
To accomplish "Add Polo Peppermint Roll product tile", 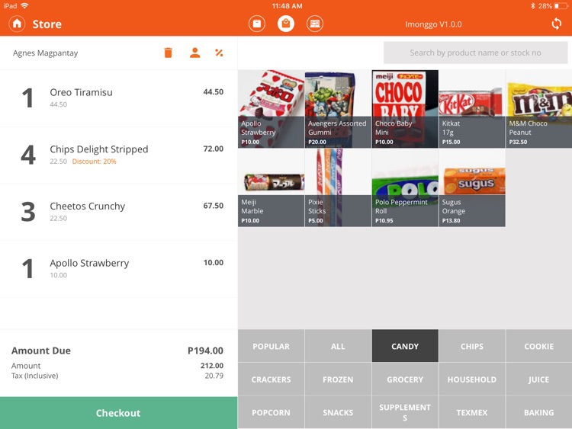I will [405, 187].
